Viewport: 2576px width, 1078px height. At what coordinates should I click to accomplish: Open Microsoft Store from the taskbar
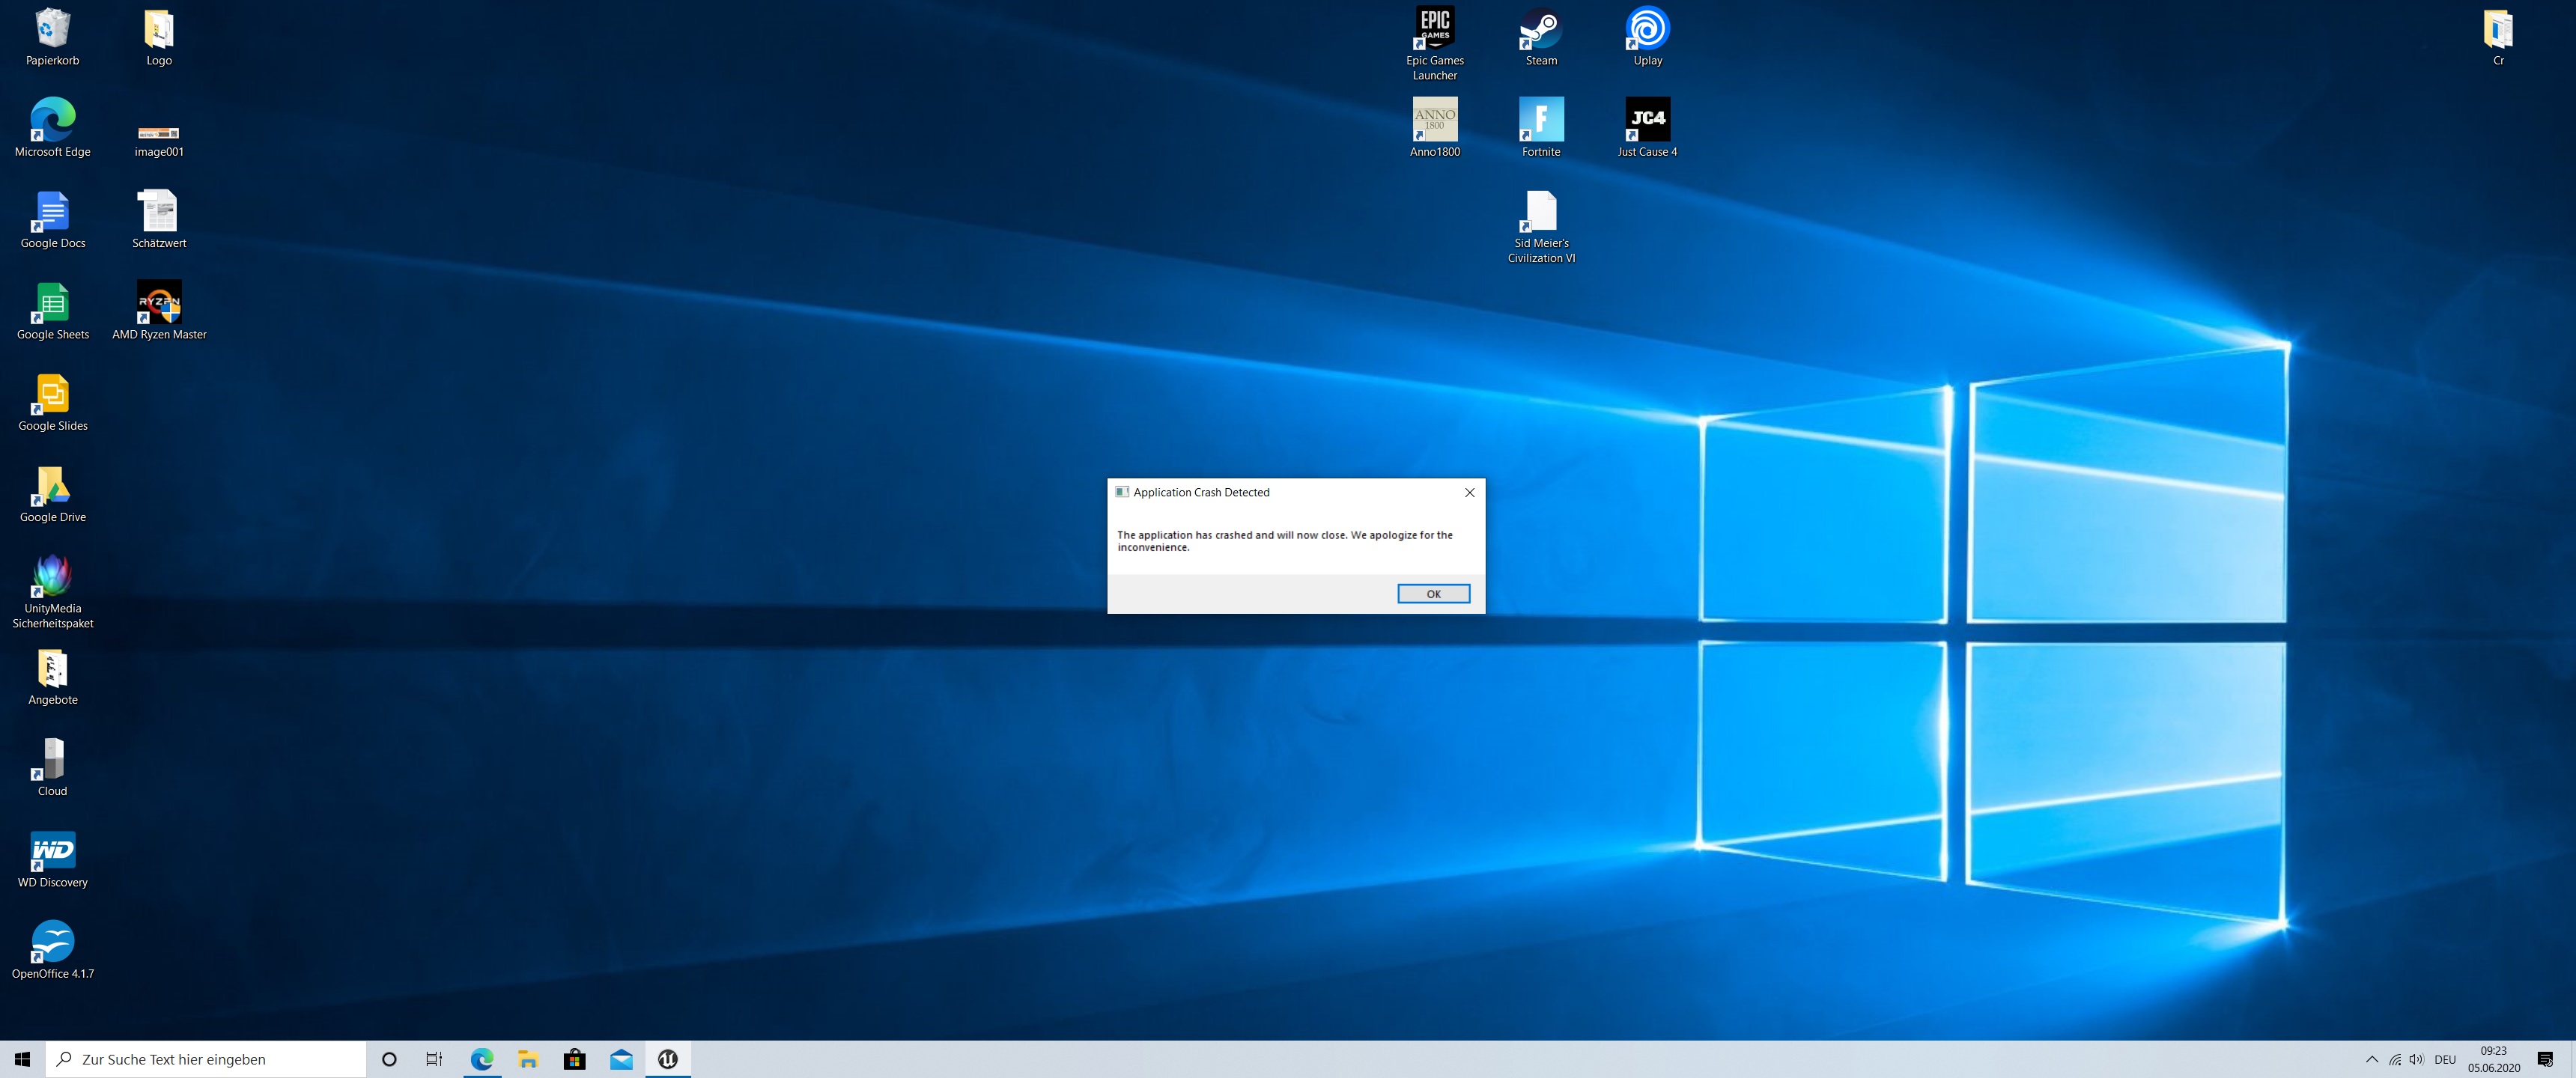point(574,1059)
